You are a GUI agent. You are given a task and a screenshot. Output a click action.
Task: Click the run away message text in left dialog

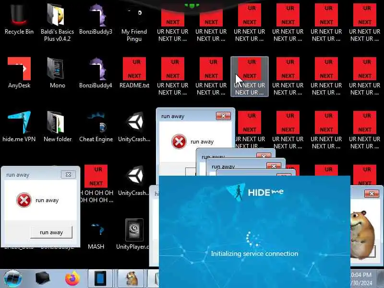coord(47,200)
